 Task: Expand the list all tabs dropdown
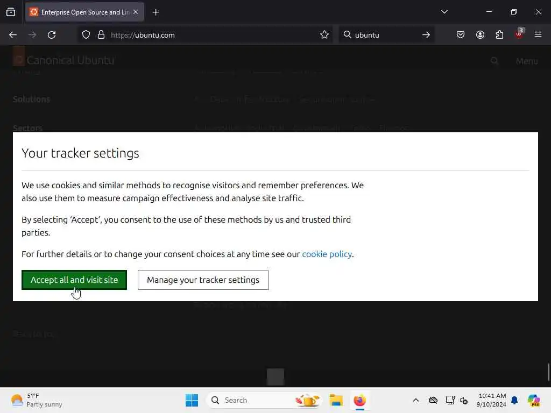click(x=444, y=12)
